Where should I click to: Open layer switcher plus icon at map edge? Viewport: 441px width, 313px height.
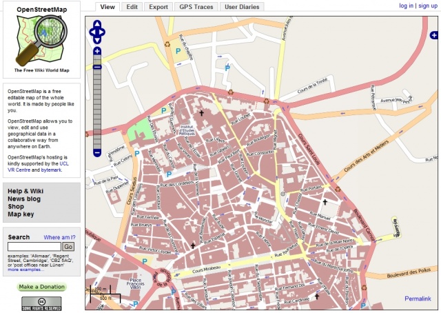[434, 35]
